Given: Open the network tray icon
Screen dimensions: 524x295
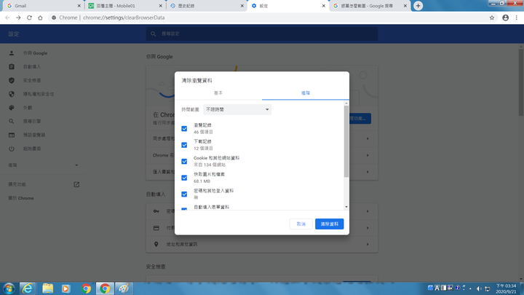Looking at the screenshot, I should coord(487,288).
